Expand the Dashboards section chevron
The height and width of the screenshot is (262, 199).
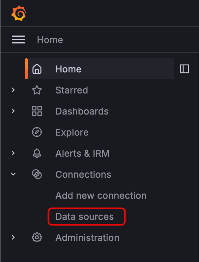coord(13,111)
